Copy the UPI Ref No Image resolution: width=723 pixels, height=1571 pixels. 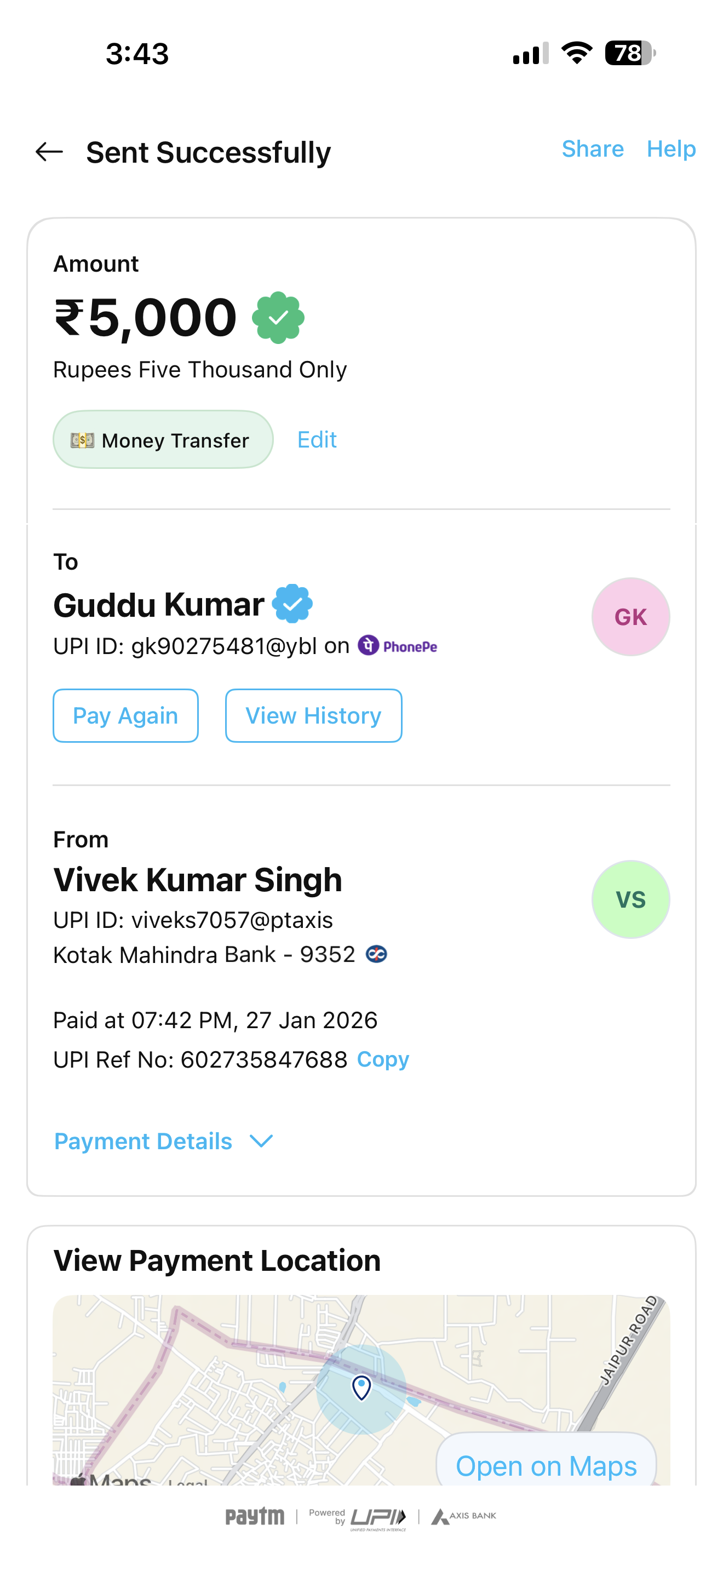pos(383,1059)
